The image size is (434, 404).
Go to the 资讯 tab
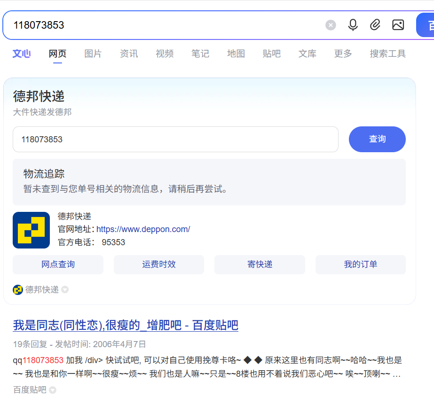pyautogui.click(x=129, y=54)
